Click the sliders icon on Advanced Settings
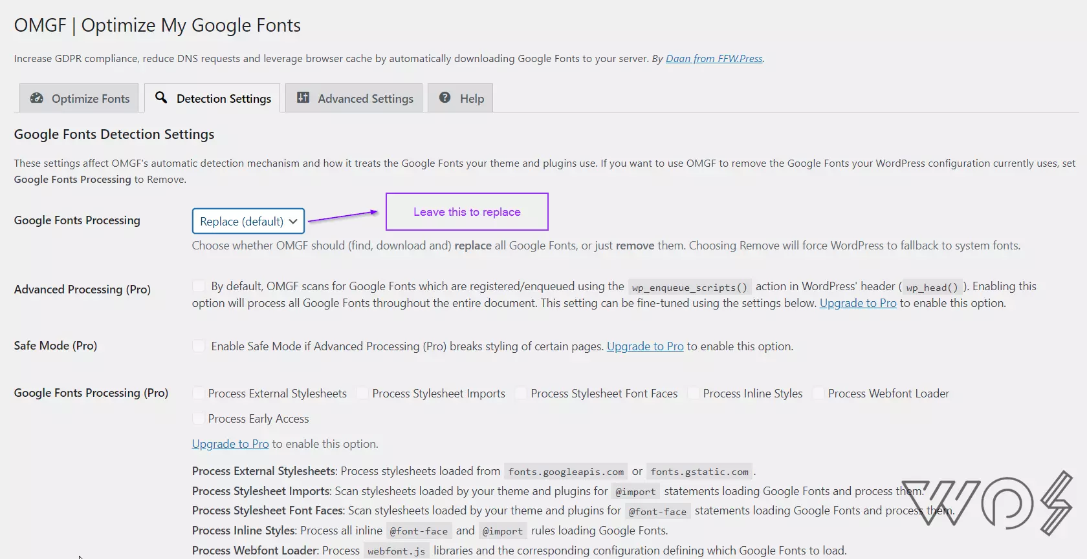 [x=303, y=98]
